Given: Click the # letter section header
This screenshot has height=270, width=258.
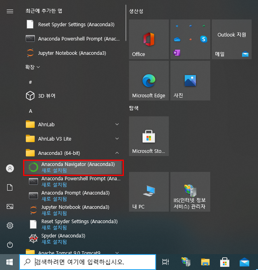Looking at the screenshot, I should tap(30, 82).
